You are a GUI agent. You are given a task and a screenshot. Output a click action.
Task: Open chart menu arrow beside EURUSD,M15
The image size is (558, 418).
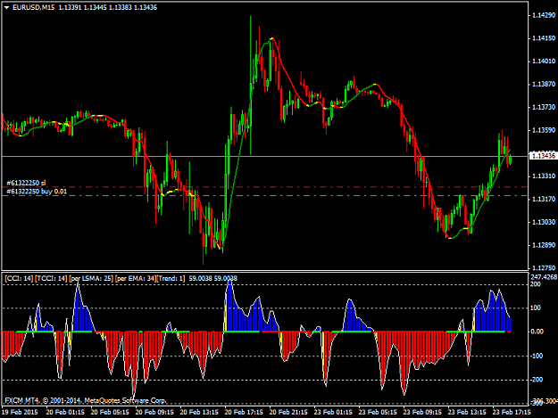point(6,7)
